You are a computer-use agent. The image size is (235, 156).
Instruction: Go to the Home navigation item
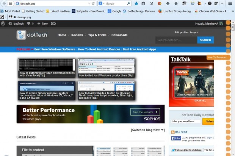(62, 35)
